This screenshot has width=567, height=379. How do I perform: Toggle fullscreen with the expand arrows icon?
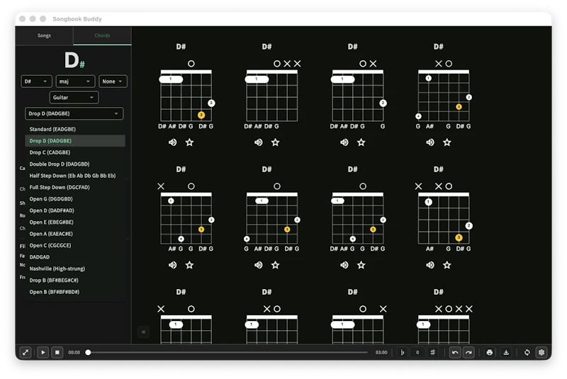[x=26, y=352]
